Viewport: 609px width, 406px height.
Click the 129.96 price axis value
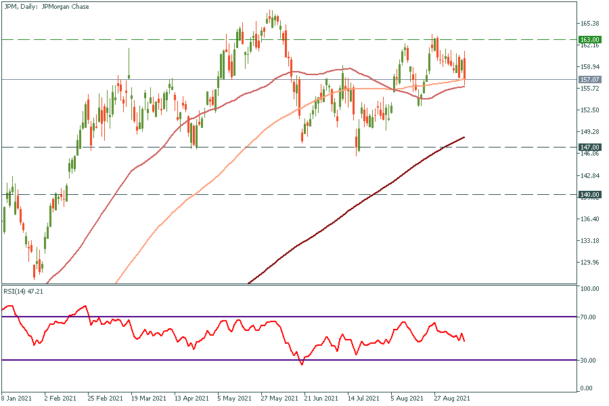(x=590, y=263)
